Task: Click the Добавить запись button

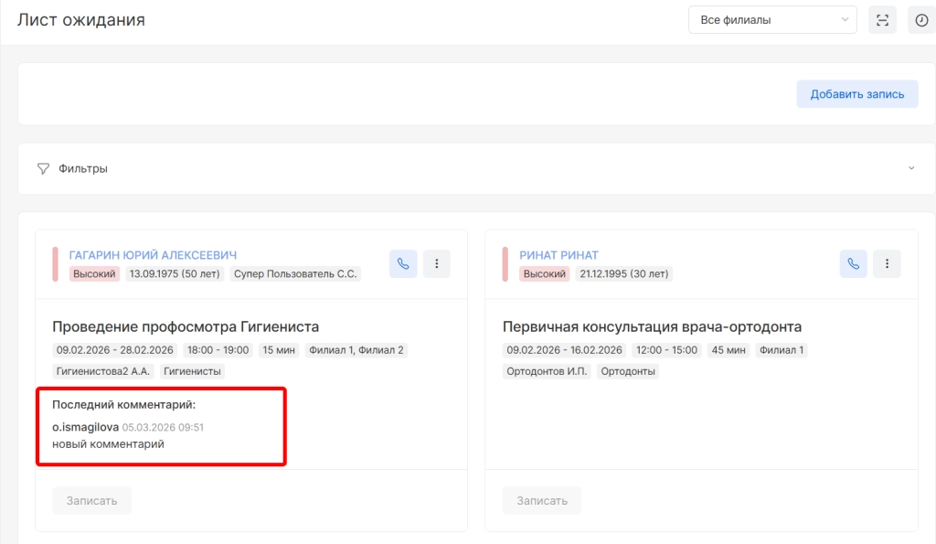Action: click(x=856, y=94)
